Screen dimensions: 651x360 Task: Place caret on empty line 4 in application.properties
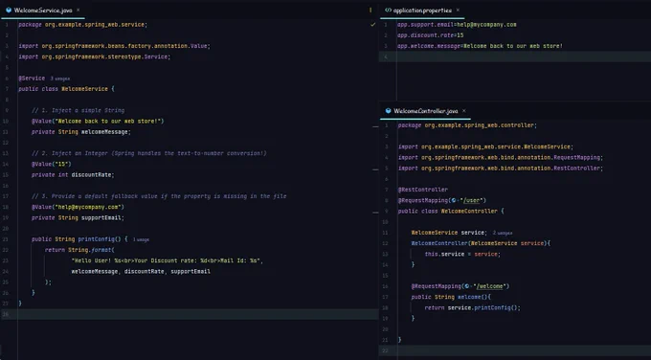click(524, 56)
